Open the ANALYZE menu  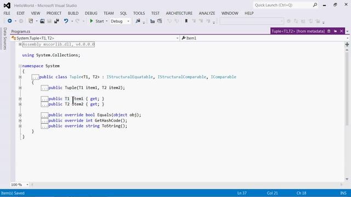pos(207,13)
